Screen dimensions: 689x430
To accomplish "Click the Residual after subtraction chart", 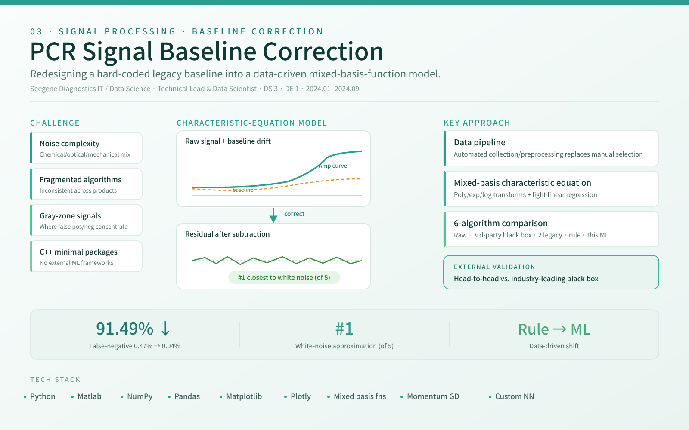I will click(x=273, y=256).
